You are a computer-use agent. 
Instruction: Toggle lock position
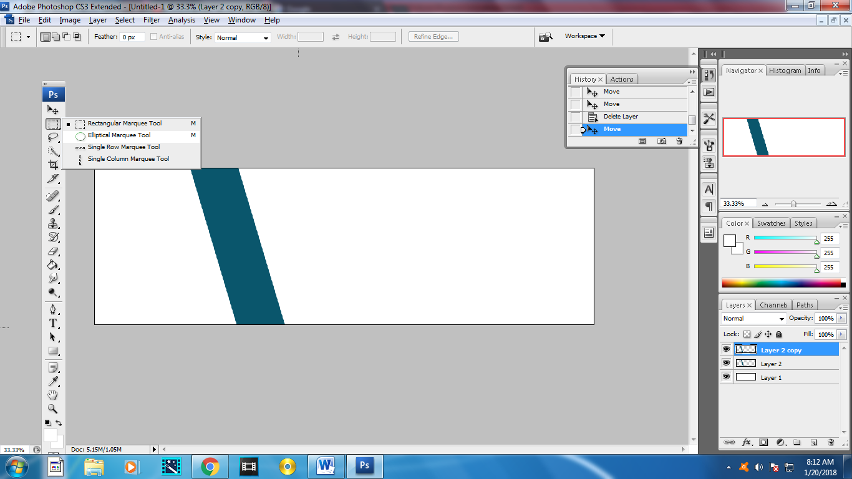coord(768,334)
